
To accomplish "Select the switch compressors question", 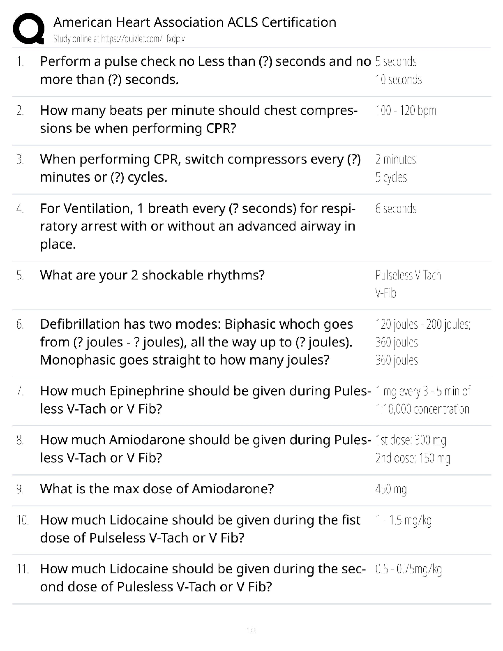I will 200,168.
